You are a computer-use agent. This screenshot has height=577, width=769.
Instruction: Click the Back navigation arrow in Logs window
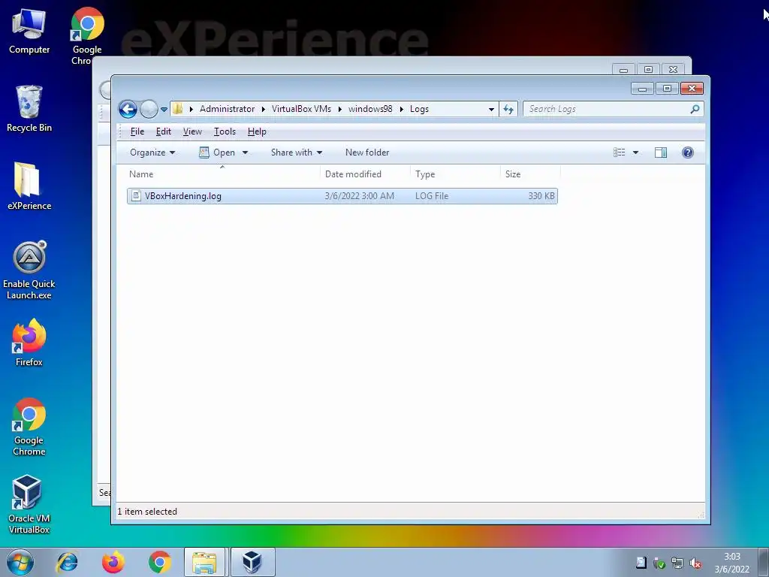(x=128, y=109)
